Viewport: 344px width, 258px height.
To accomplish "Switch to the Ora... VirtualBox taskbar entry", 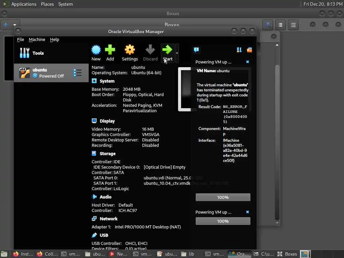I will point(239,254).
